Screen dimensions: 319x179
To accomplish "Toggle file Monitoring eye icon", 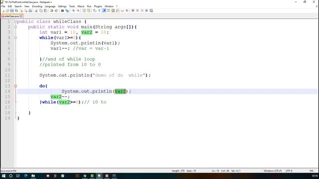I will pos(127,10).
